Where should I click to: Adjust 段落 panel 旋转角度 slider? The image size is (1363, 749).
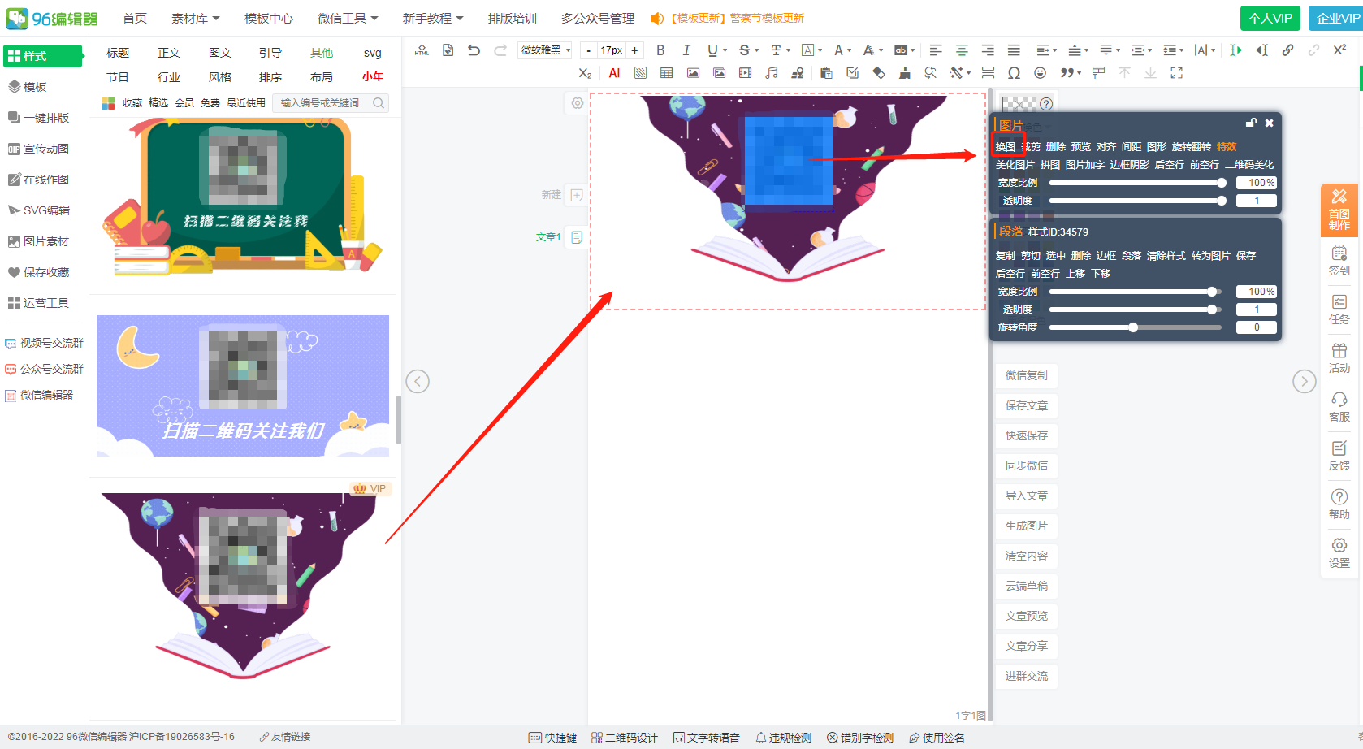[x=1137, y=327]
